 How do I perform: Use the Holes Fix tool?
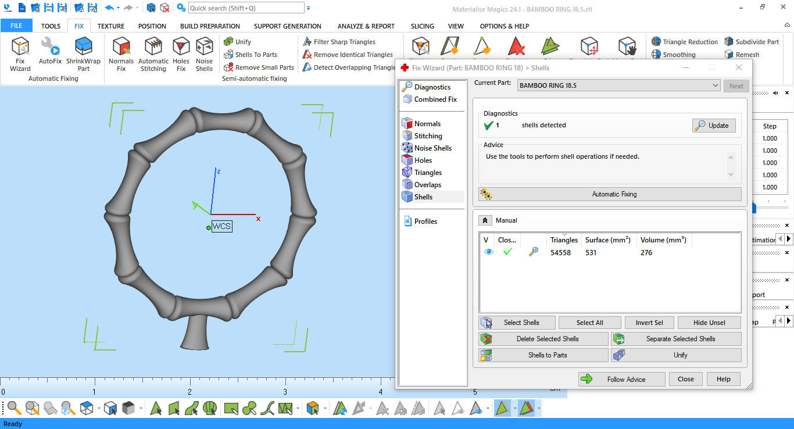click(181, 54)
